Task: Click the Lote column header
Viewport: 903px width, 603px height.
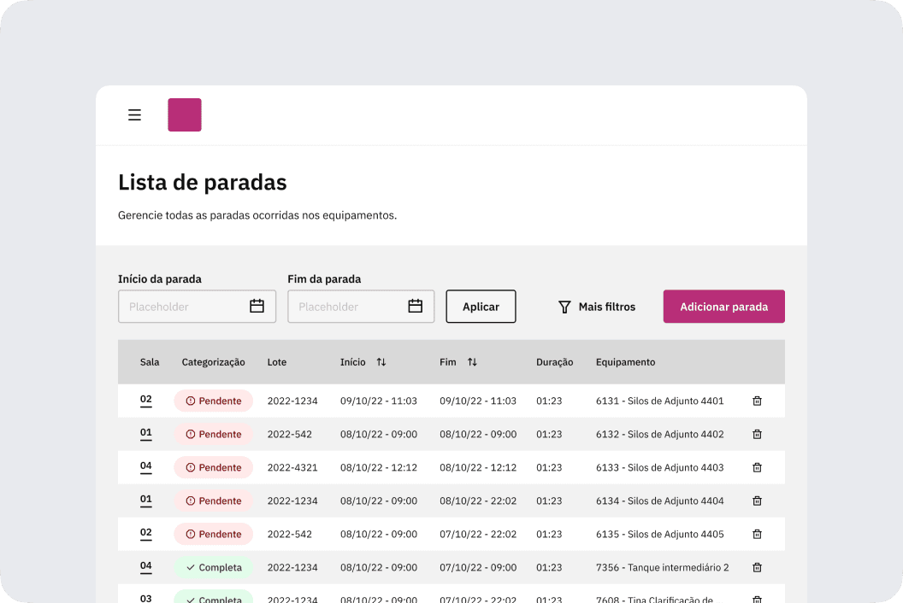Action: coord(277,362)
